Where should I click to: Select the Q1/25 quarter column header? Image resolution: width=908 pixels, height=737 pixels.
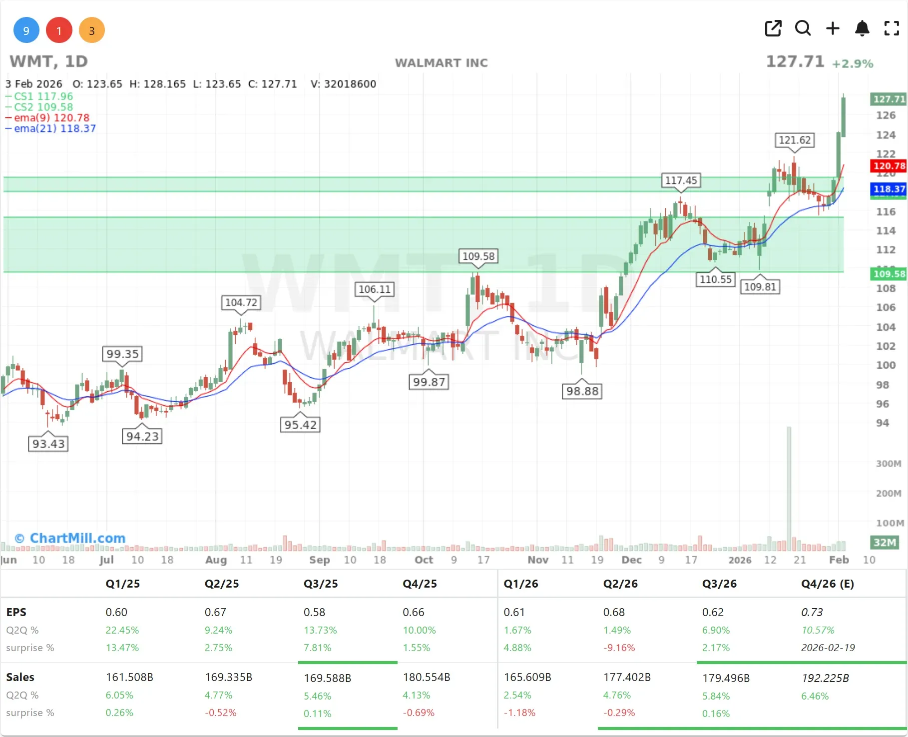(x=122, y=584)
